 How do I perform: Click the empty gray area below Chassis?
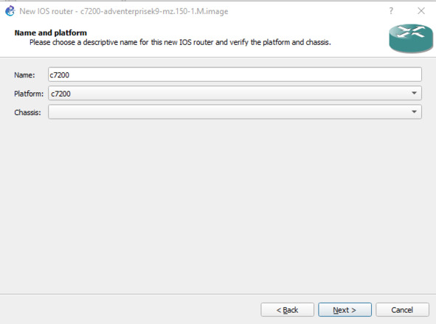coord(218,206)
